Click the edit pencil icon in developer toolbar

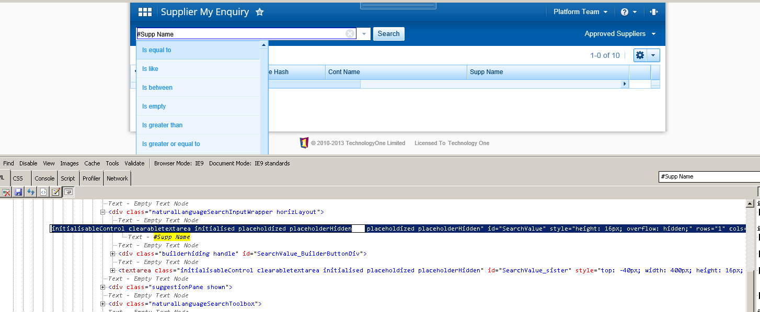tap(55, 192)
